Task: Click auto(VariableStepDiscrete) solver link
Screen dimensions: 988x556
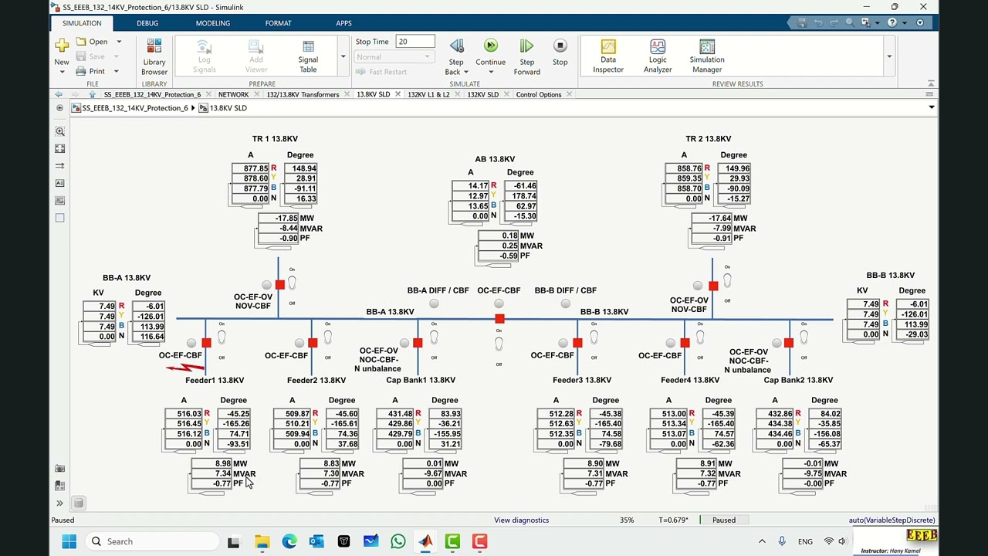Action: [892, 520]
